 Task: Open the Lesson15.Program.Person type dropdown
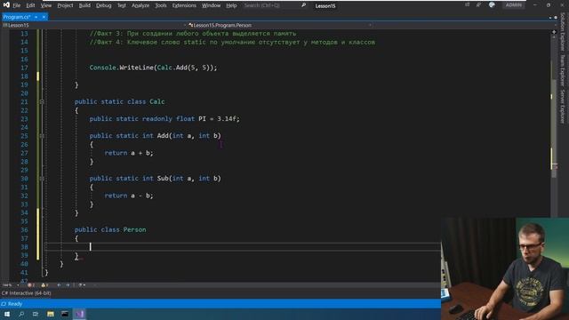click(x=279, y=26)
